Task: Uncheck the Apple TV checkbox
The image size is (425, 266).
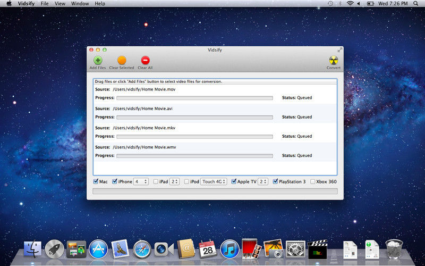Action: [x=234, y=181]
